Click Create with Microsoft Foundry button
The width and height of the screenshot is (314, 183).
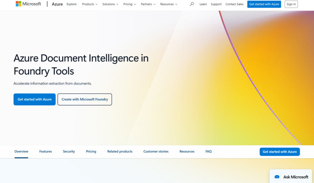coord(85,99)
